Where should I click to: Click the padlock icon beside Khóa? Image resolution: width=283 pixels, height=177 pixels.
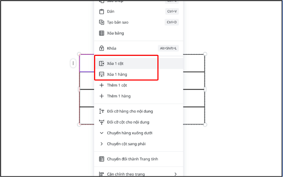pos(102,48)
